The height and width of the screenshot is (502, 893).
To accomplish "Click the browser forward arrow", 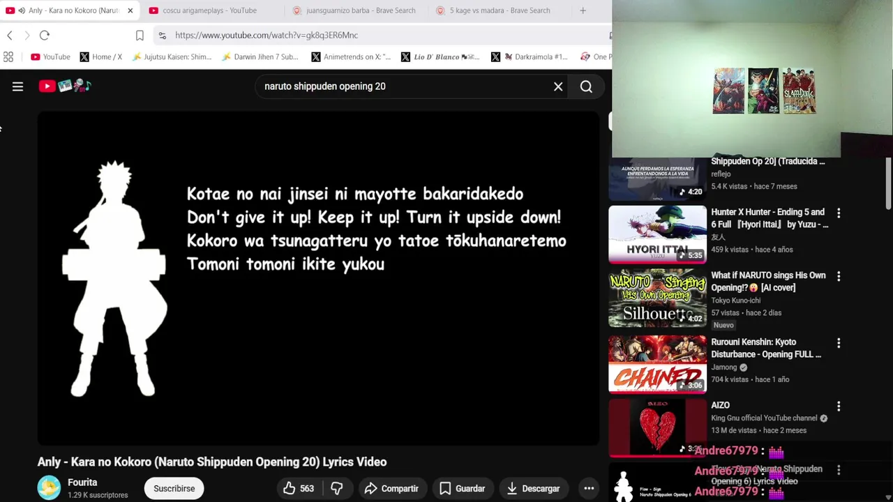I will click(x=27, y=35).
